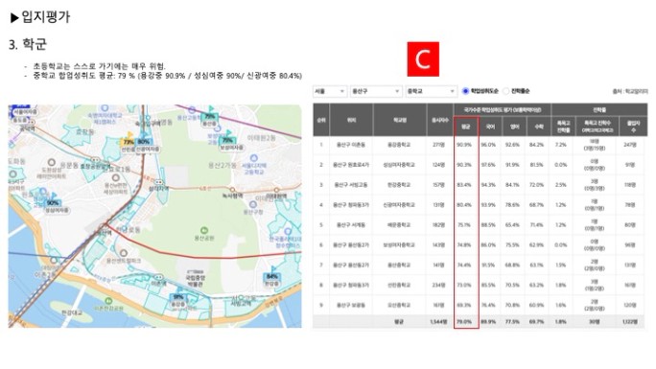The width and height of the screenshot is (656, 369).
Task: Click the 용산센트럴파크 apartment circle icon
Action: [124, 253]
